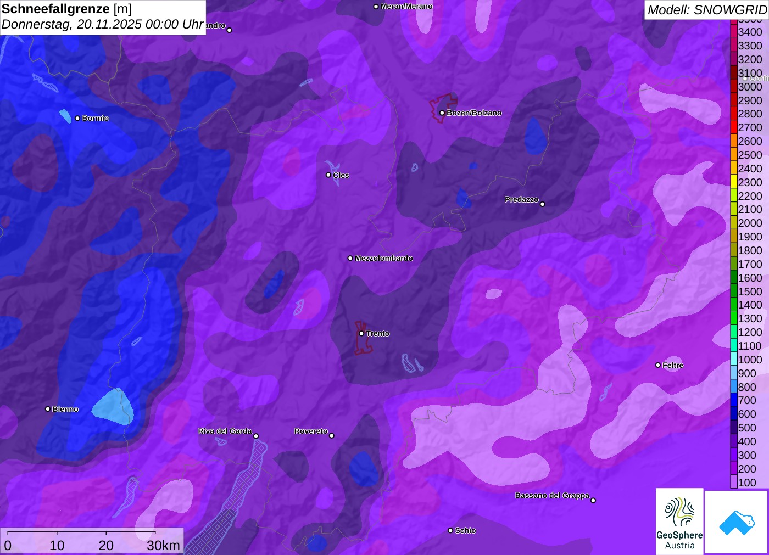
Task: Click the Riva del Garda label text
Action: point(225,431)
